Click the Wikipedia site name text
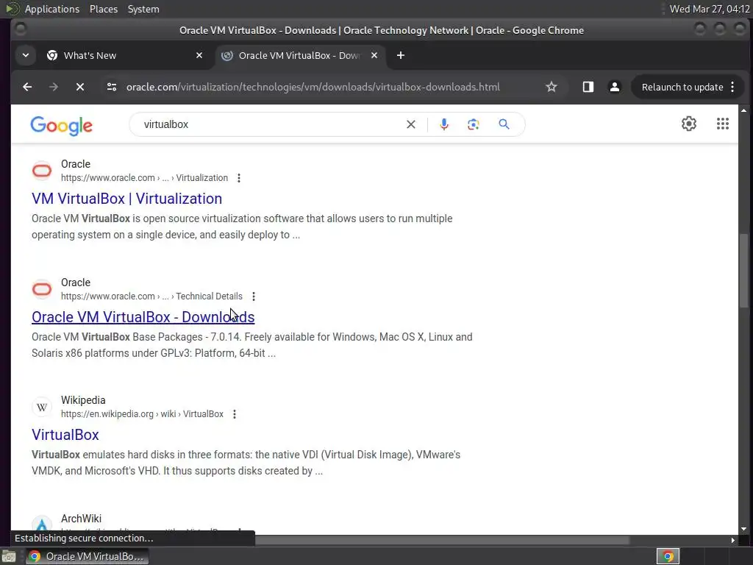753x565 pixels. click(83, 400)
